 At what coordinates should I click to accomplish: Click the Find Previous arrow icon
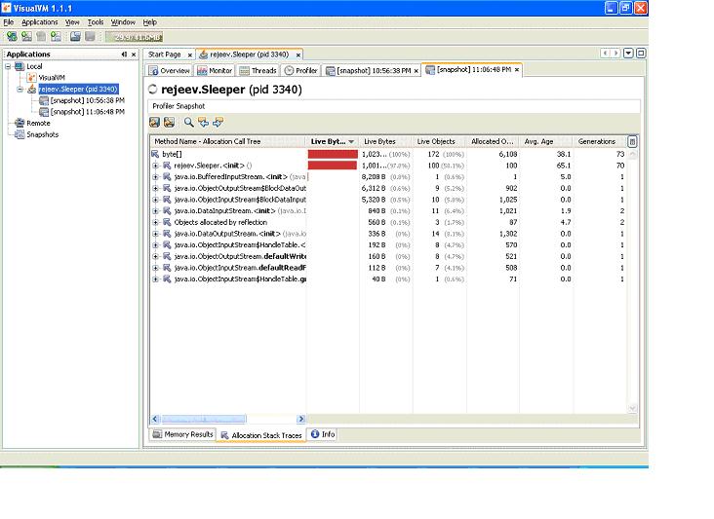point(203,122)
